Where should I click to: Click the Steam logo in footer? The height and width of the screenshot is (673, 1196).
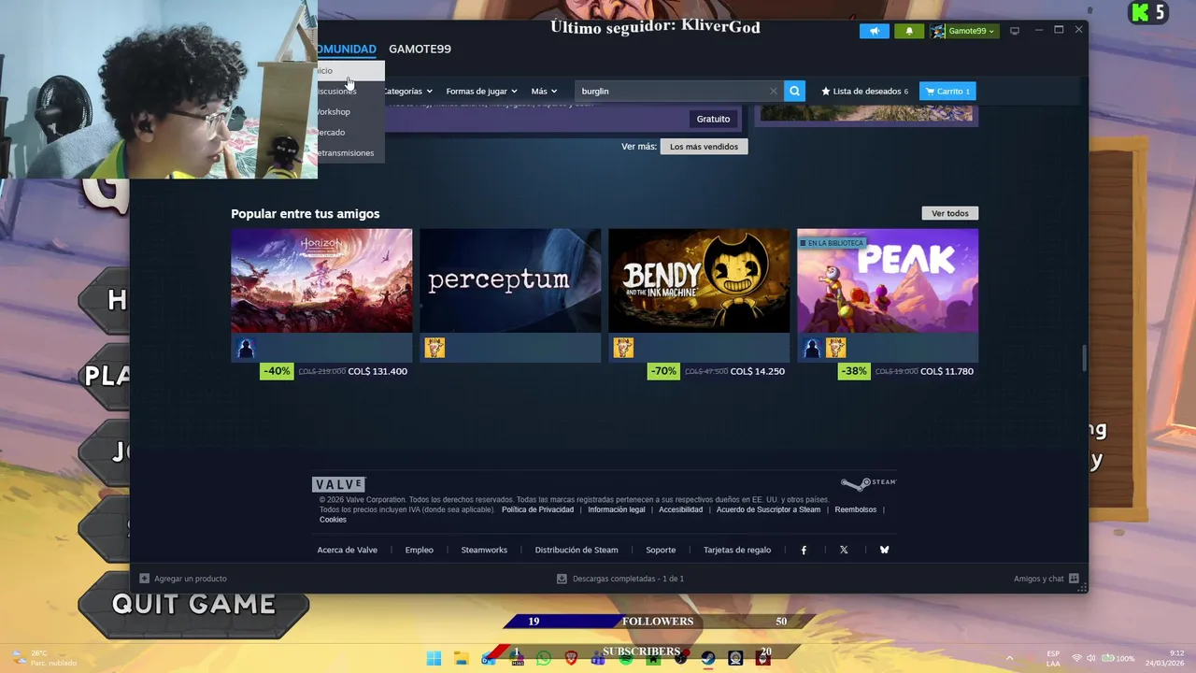[x=868, y=483]
